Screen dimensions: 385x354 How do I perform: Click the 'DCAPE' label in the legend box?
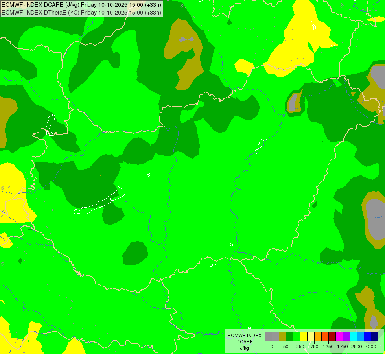tap(245, 342)
